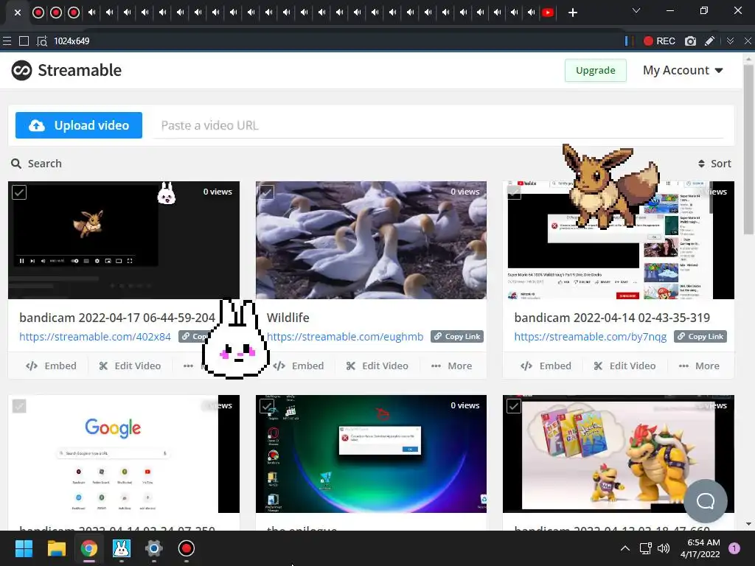Click the Chrome icon in the taskbar

[x=89, y=548]
